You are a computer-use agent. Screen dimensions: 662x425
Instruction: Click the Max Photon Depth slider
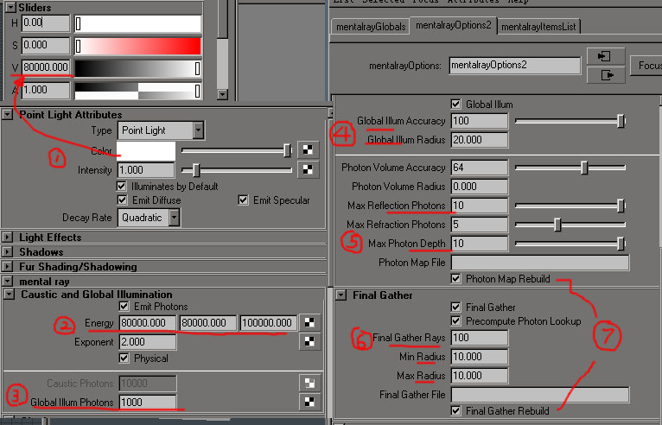(x=570, y=244)
